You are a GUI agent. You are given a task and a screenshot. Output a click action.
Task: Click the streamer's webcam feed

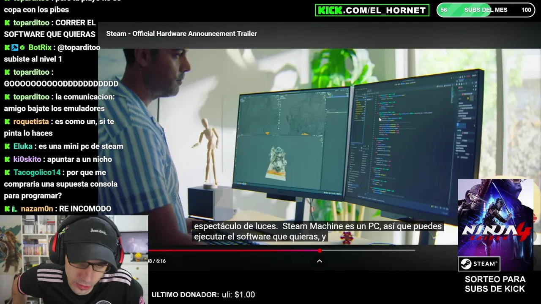click(x=74, y=260)
